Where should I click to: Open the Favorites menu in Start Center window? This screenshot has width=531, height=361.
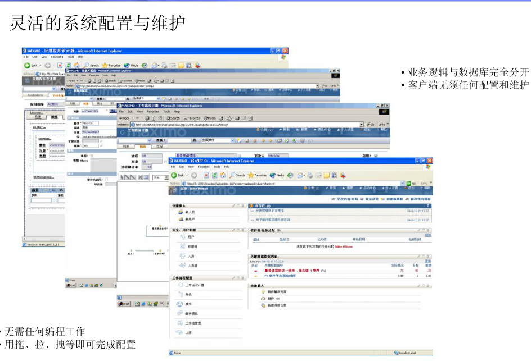(204, 167)
